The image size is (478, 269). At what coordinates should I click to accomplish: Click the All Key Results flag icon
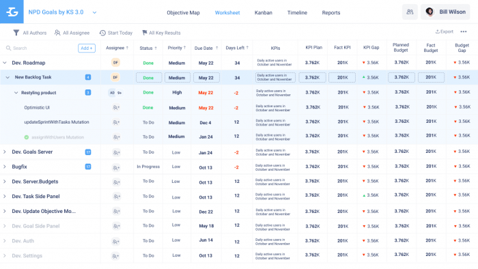pyautogui.click(x=145, y=33)
